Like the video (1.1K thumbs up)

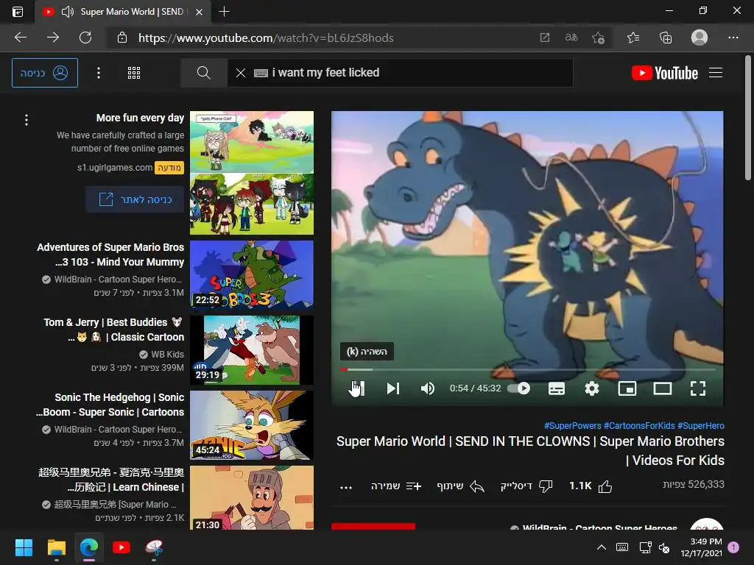(591, 486)
